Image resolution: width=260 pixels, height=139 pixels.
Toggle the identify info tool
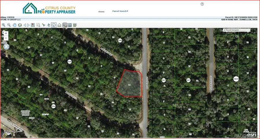pos(54,25)
